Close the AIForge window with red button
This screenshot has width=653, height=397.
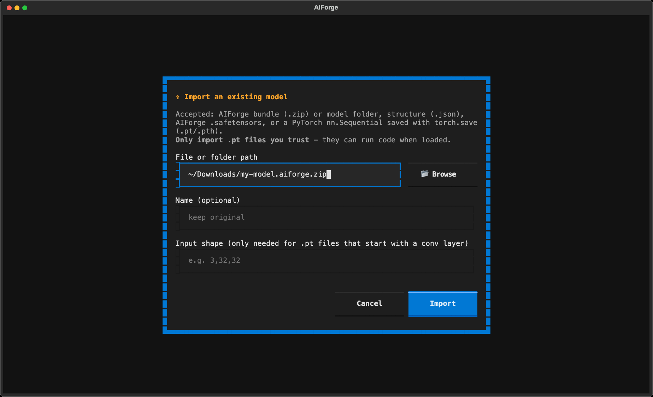pos(9,8)
